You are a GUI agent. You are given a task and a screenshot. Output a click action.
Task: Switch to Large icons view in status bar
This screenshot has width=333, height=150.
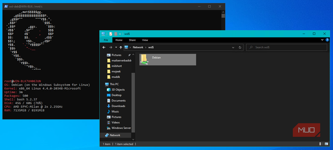(327, 144)
